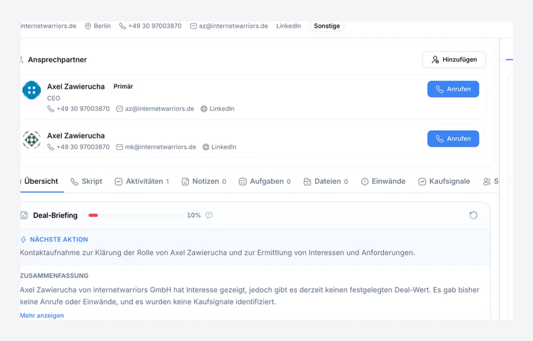This screenshot has height=341, width=533.
Task: Click the blue avatar of the primary contact
Action: [31, 90]
